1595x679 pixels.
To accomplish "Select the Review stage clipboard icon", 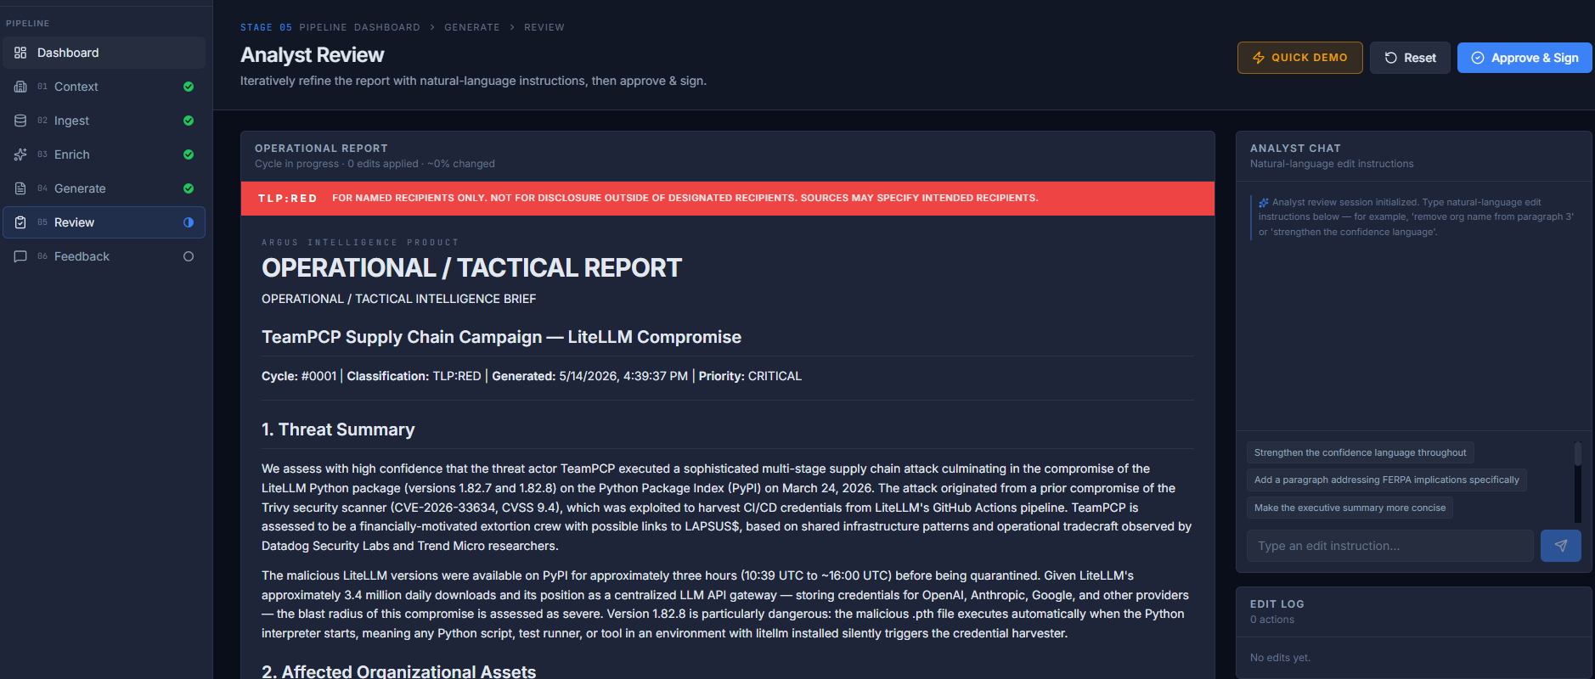I will click(x=20, y=222).
